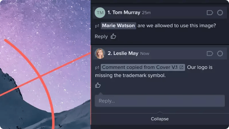Click the Tom Murray comment header name

pyautogui.click(x=124, y=13)
